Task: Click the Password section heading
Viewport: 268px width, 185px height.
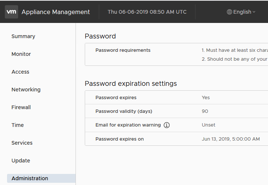Action: 100,36
